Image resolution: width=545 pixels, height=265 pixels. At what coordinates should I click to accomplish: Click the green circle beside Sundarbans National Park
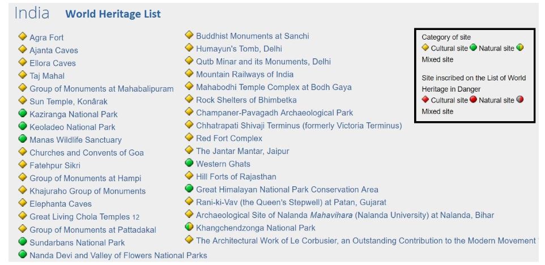coord(23,241)
